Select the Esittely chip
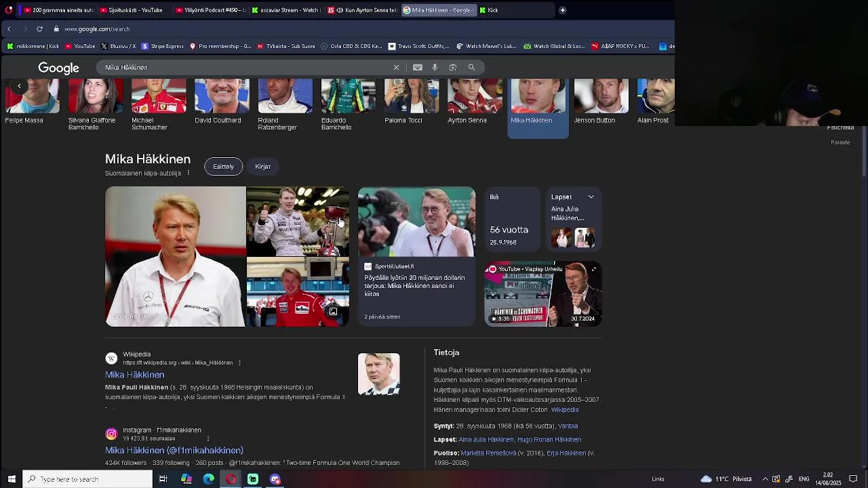The width and height of the screenshot is (868, 488). click(224, 167)
